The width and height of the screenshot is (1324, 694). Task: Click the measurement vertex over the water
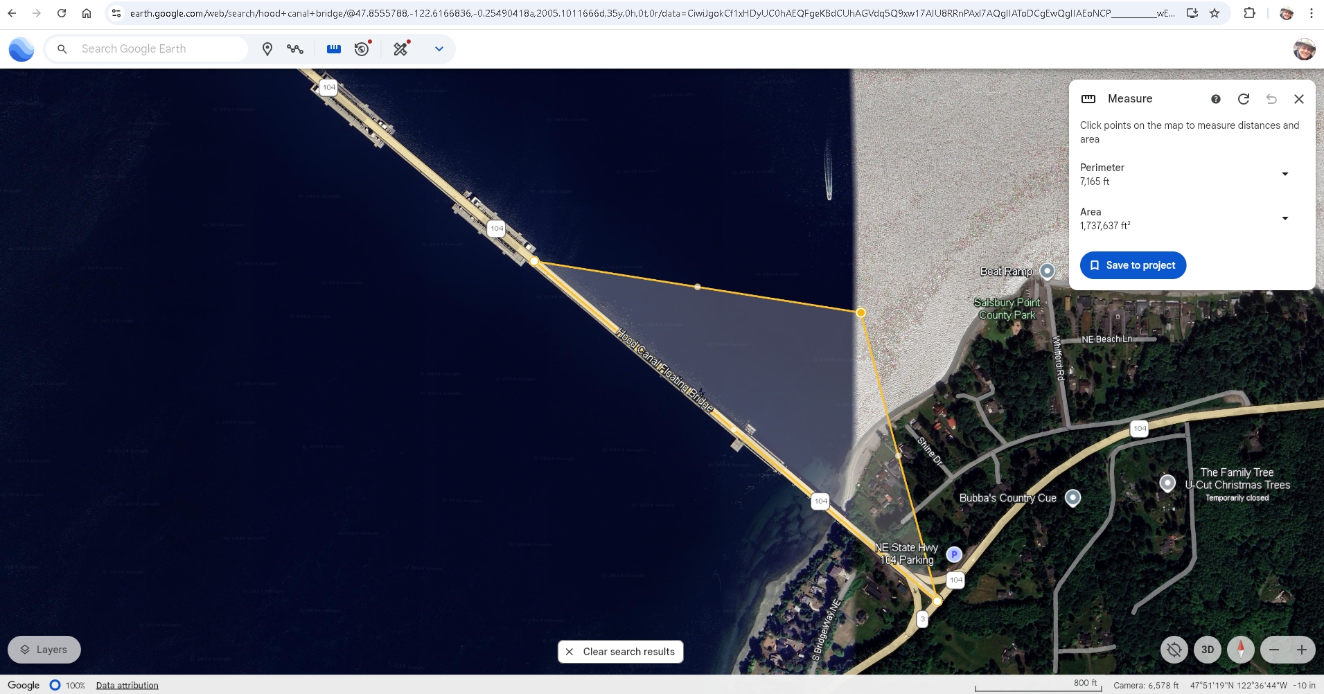(860, 312)
